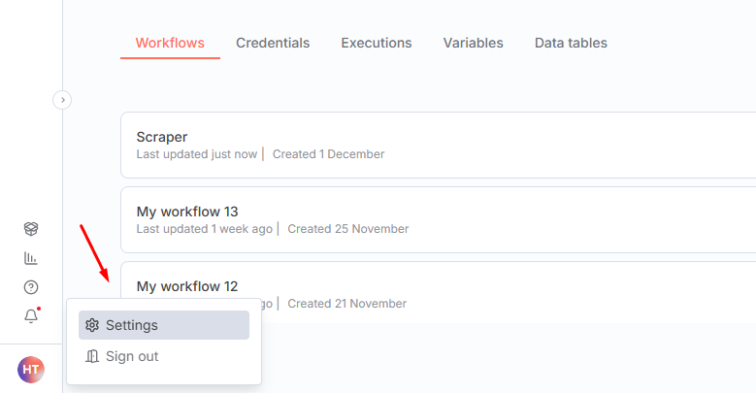
Task: Open the notifications bell icon
Action: (31, 316)
